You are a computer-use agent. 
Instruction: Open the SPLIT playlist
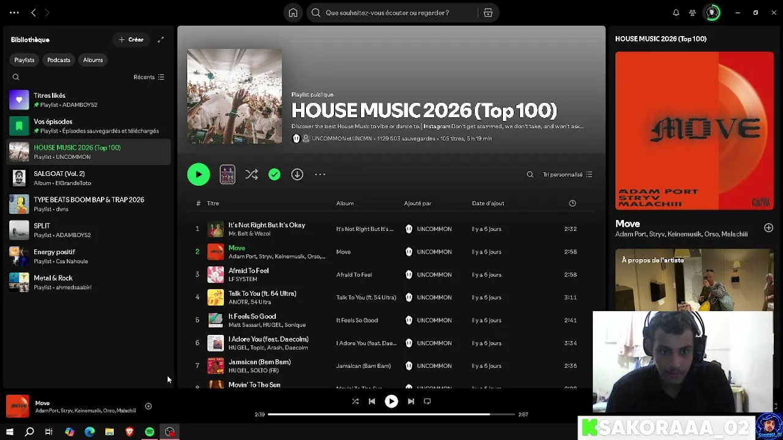(89, 230)
